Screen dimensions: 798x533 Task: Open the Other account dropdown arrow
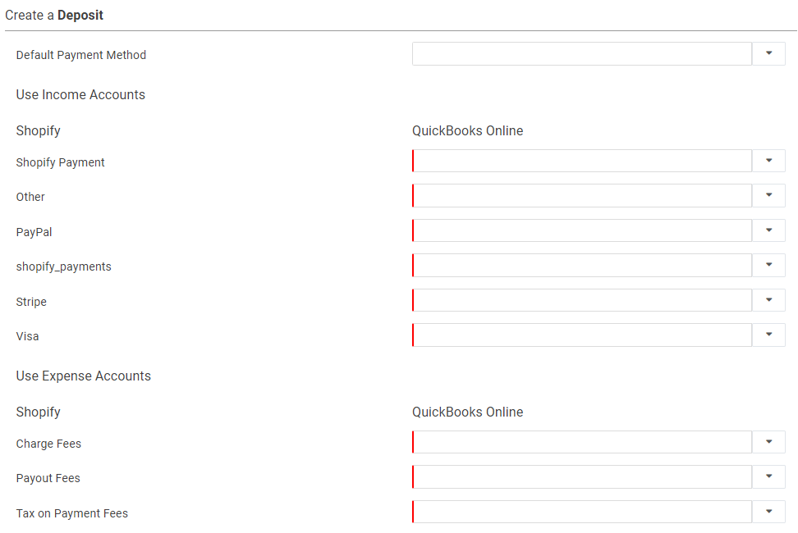pyautogui.click(x=768, y=196)
